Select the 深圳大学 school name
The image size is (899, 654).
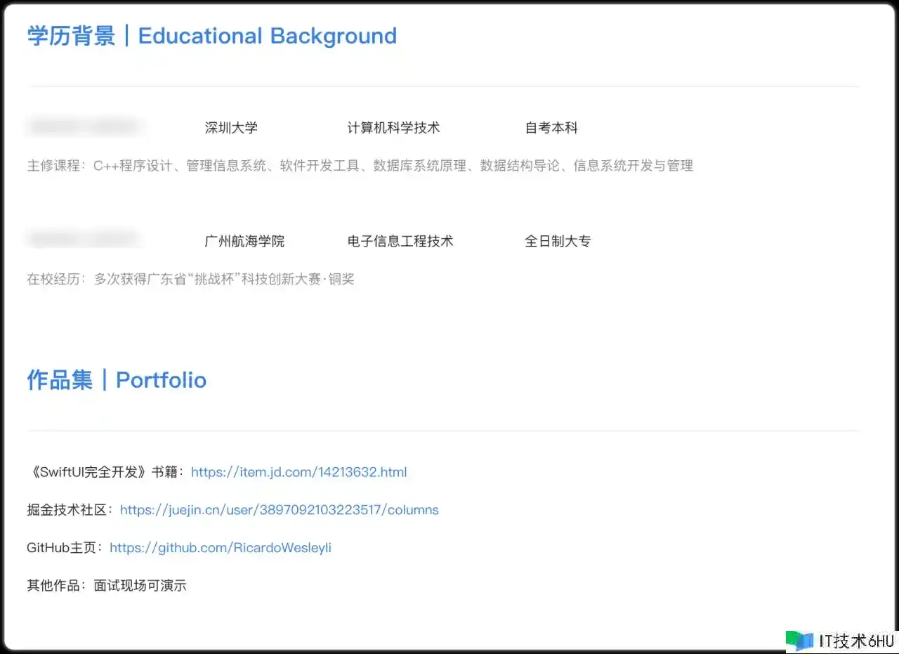[231, 128]
